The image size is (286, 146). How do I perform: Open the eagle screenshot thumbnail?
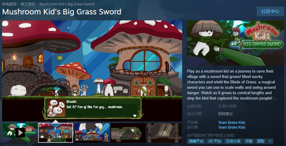[92, 133]
